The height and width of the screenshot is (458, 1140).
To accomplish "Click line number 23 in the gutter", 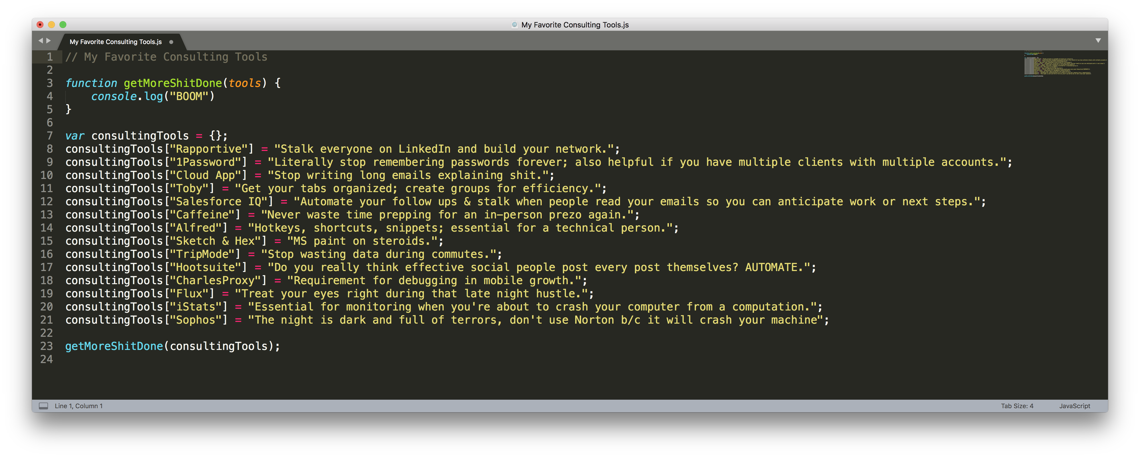I will click(x=47, y=346).
